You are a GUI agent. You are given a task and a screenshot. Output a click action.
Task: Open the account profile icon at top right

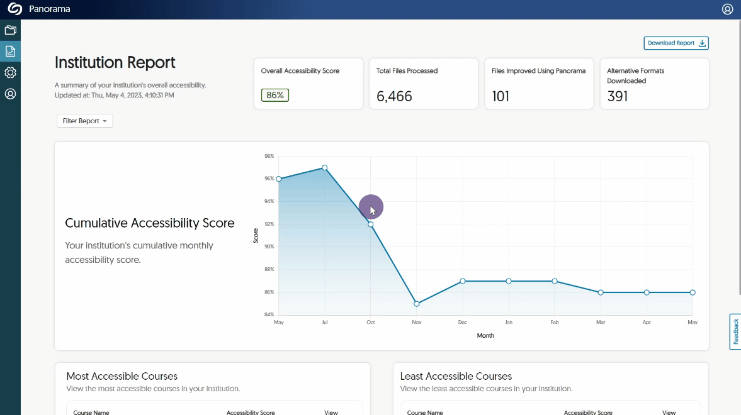[727, 9]
